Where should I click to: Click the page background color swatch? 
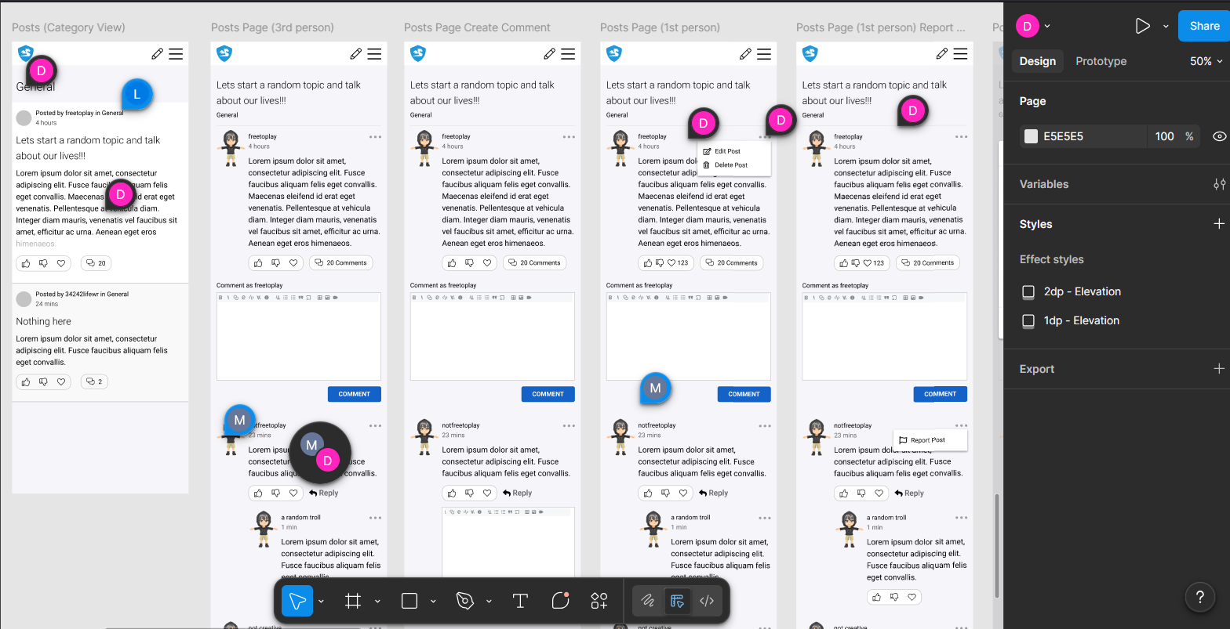click(1031, 136)
